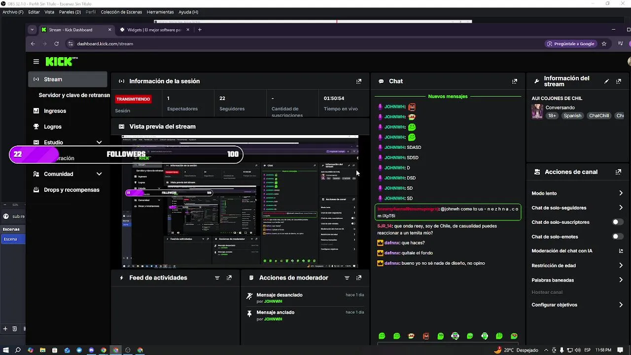The width and height of the screenshot is (631, 355).
Task: Pop out the Acciones de canal panel
Action: 618,172
